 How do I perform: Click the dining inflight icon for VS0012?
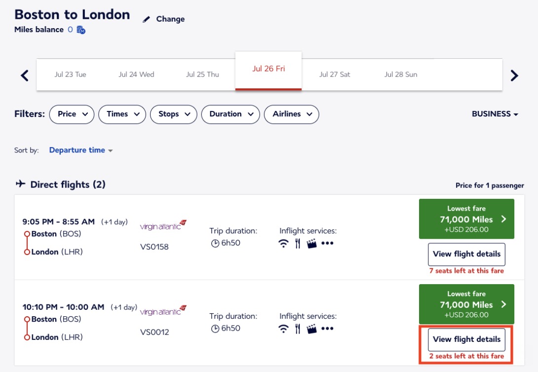(x=297, y=329)
